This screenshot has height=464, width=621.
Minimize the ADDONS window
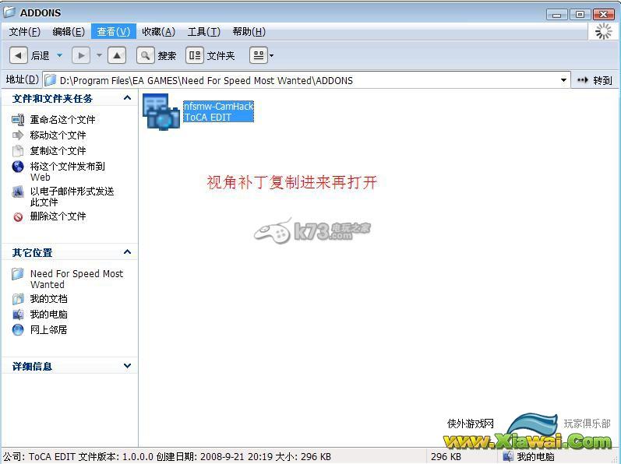click(557, 15)
